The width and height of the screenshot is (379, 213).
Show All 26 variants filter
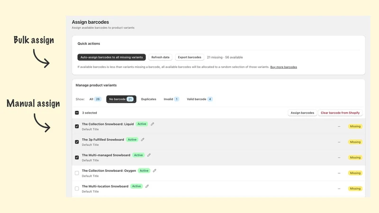[95, 99]
